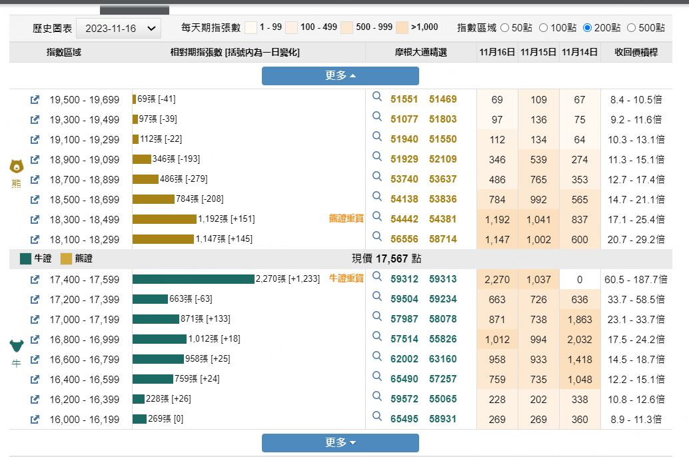Collapse upper rows with top 更多 button
The height and width of the screenshot is (457, 689).
click(x=340, y=75)
